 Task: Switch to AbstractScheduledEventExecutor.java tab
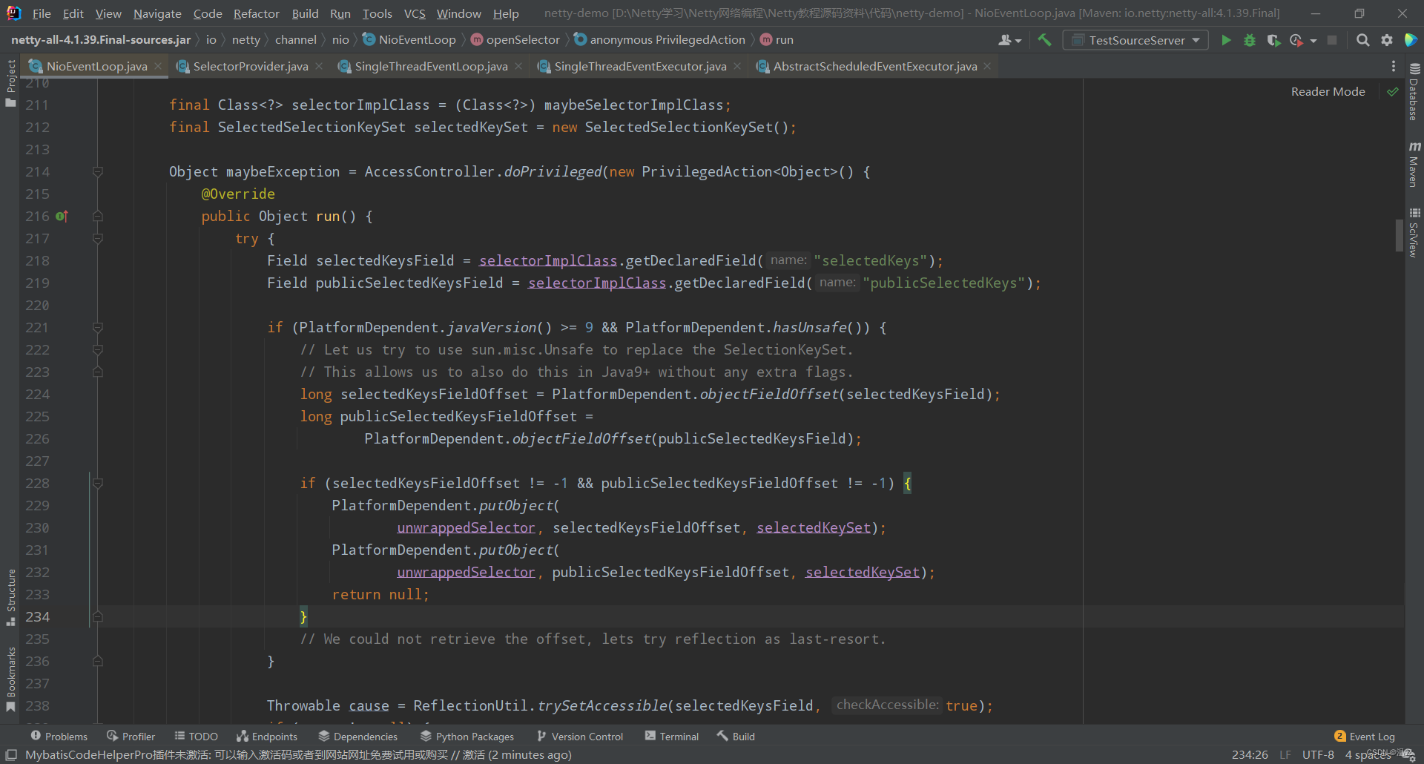tap(874, 66)
